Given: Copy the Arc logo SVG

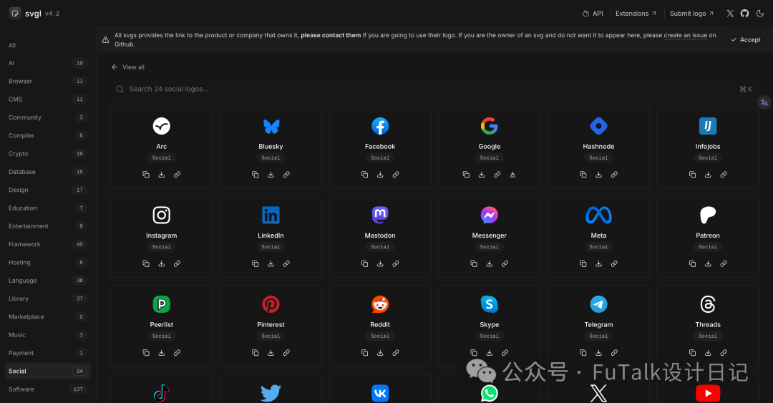Looking at the screenshot, I should (146, 175).
